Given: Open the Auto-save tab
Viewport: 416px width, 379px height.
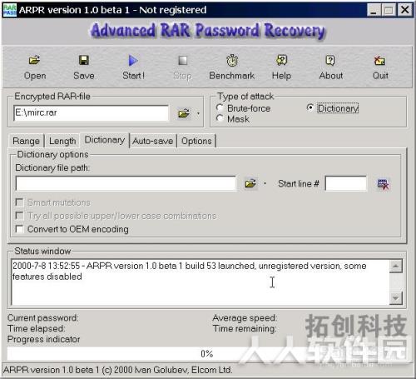Looking at the screenshot, I should coord(152,141).
